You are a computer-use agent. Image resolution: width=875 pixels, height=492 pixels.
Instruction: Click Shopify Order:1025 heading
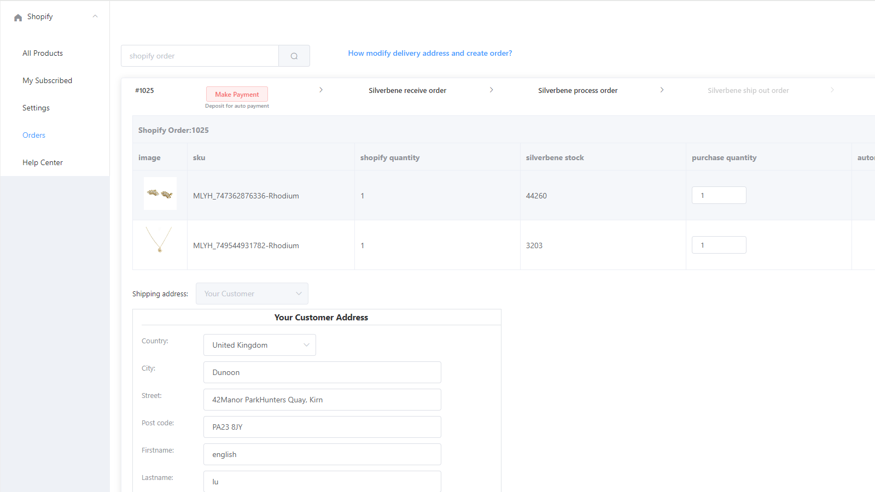(173, 130)
